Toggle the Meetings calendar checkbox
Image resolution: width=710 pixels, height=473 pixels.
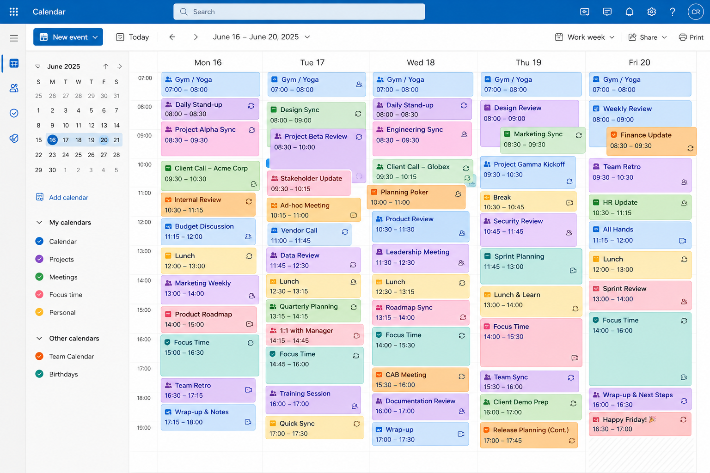click(x=39, y=277)
